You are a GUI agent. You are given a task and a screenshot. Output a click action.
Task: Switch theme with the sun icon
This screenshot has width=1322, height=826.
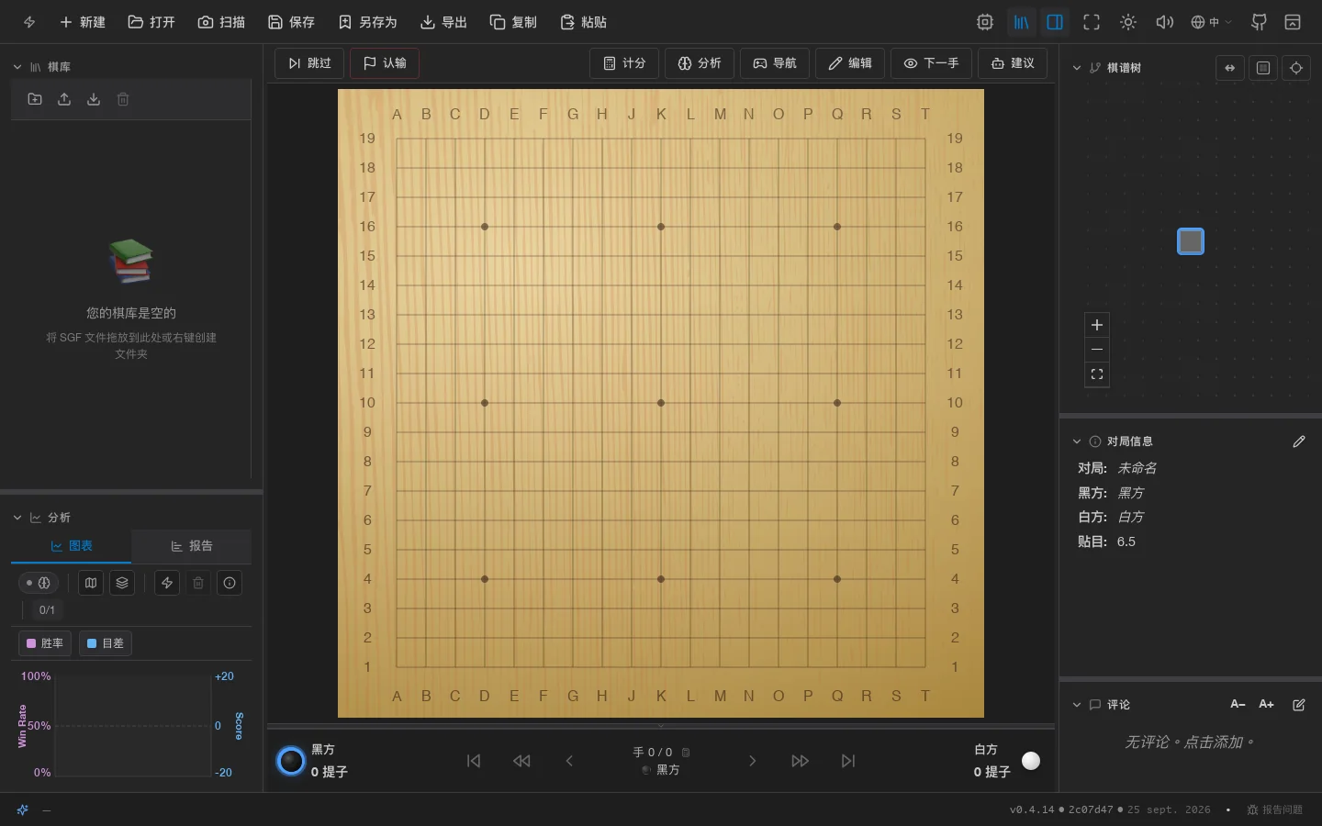click(x=1128, y=22)
